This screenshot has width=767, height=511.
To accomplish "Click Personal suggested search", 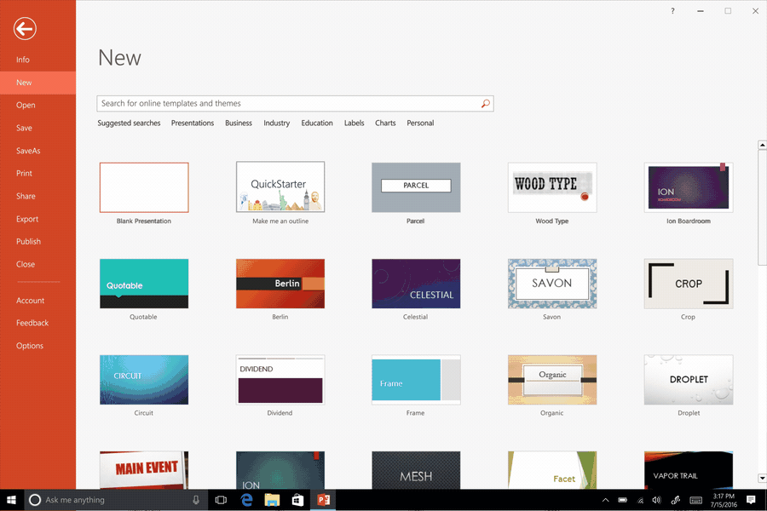I will (420, 123).
